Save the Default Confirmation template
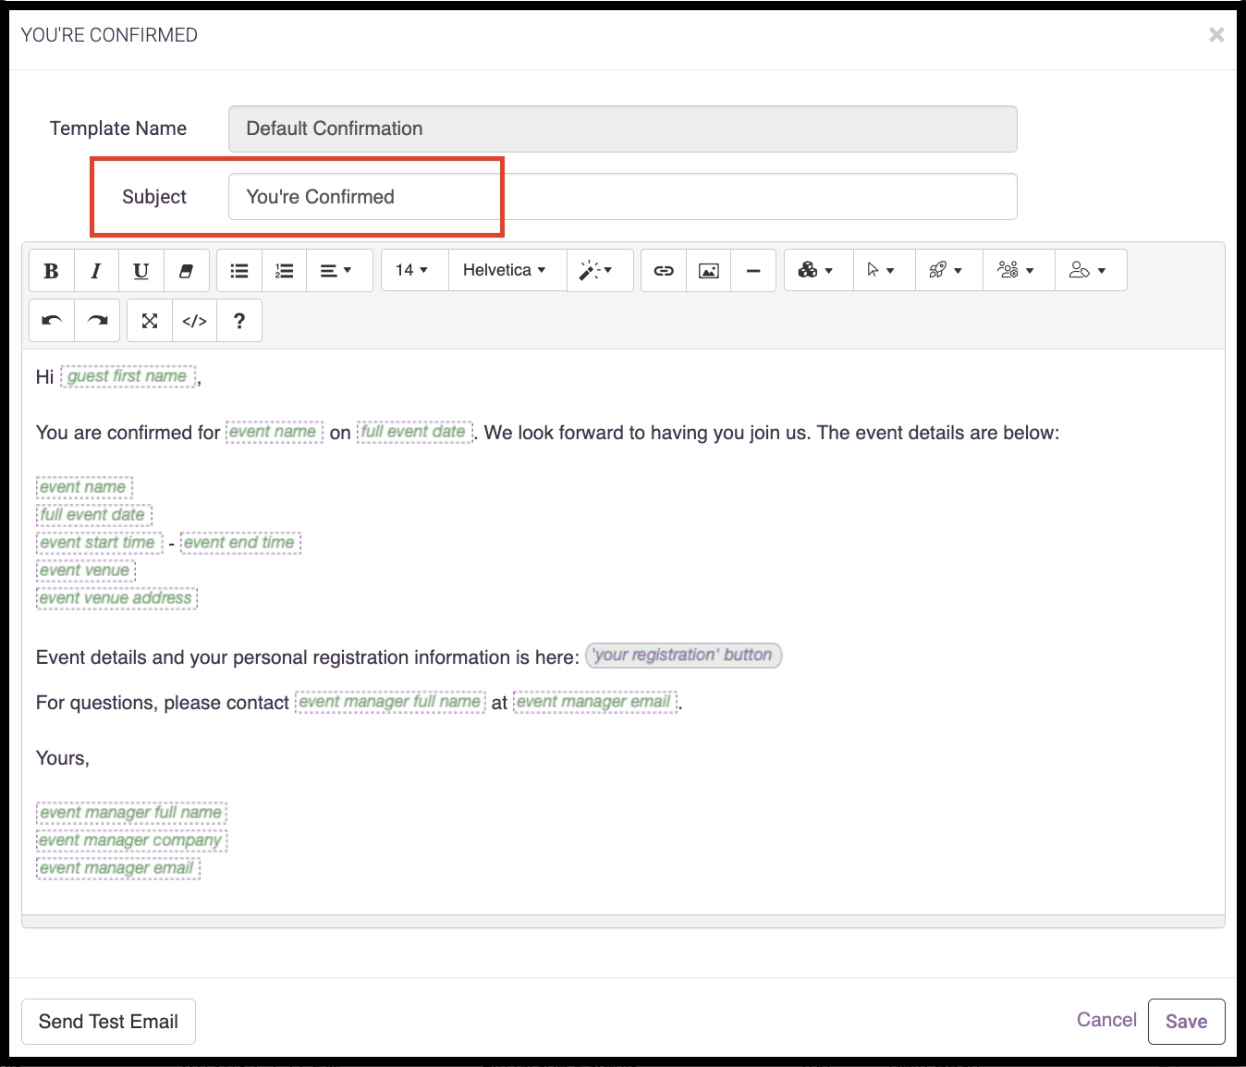1246x1067 pixels. tap(1186, 1021)
